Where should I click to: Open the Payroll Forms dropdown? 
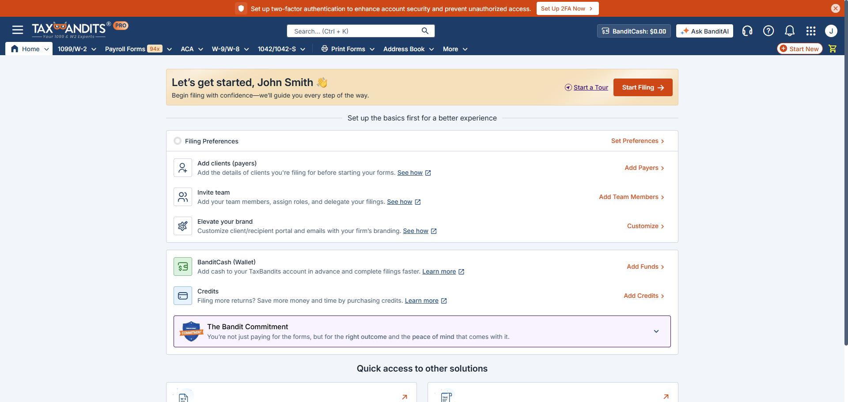coord(138,49)
